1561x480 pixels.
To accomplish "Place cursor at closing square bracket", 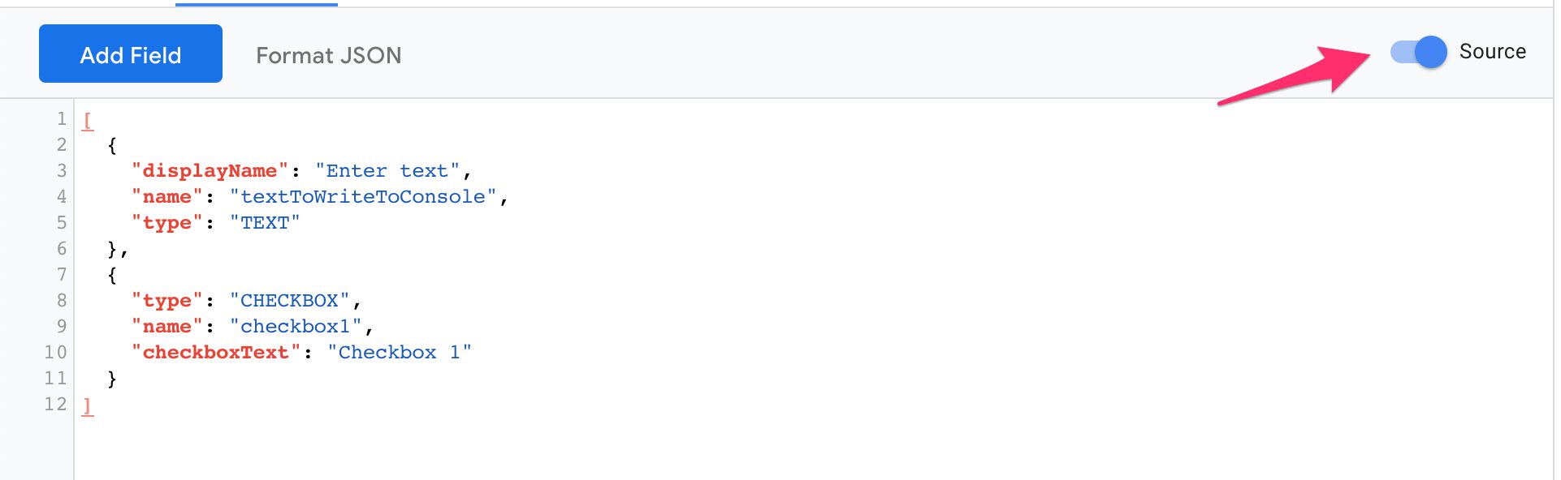I will coord(88,405).
